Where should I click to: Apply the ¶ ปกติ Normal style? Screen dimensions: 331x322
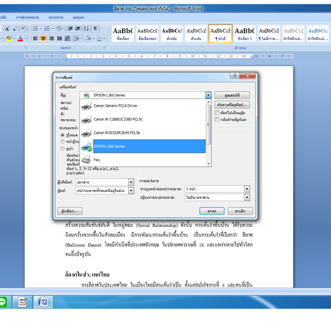(x=221, y=34)
